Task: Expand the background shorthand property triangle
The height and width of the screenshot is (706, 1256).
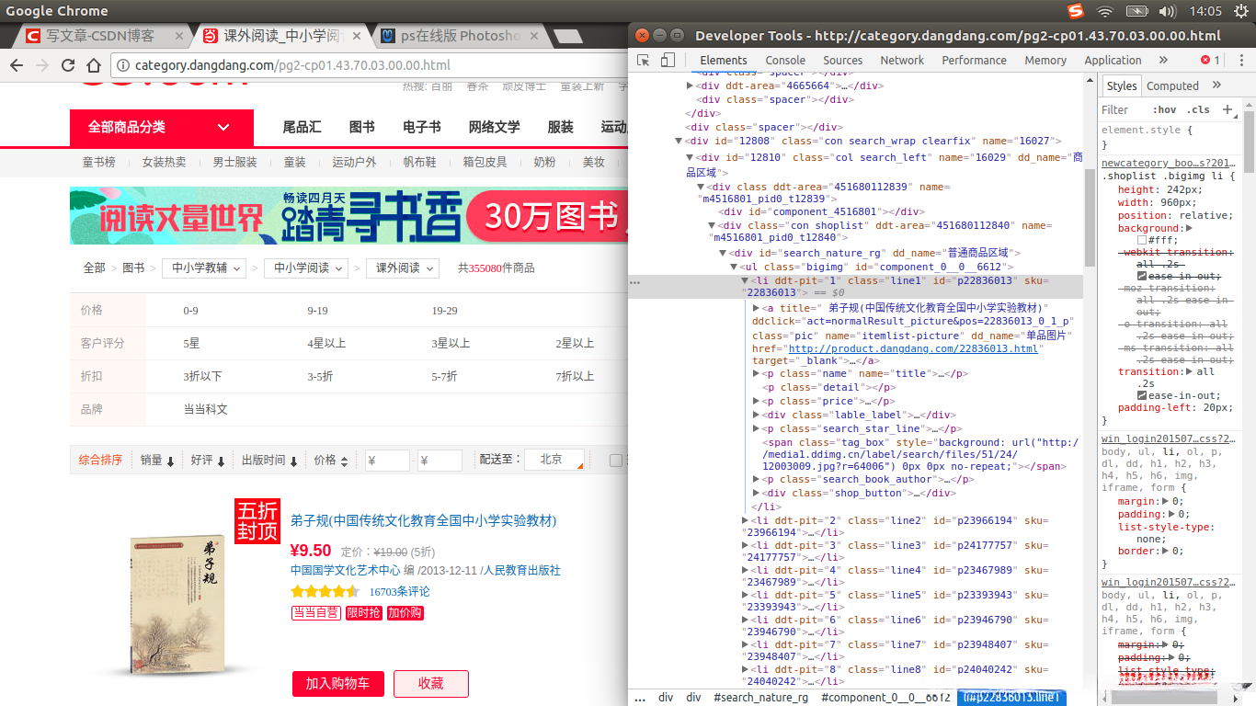Action: click(x=1189, y=228)
